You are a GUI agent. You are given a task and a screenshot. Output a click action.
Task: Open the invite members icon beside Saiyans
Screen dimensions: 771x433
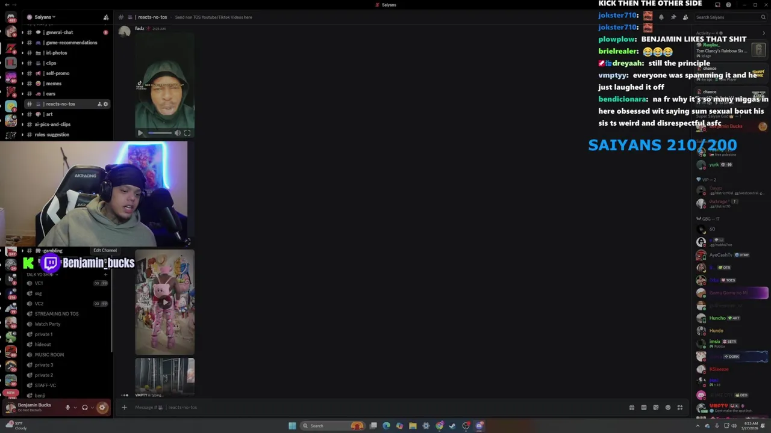point(106,17)
